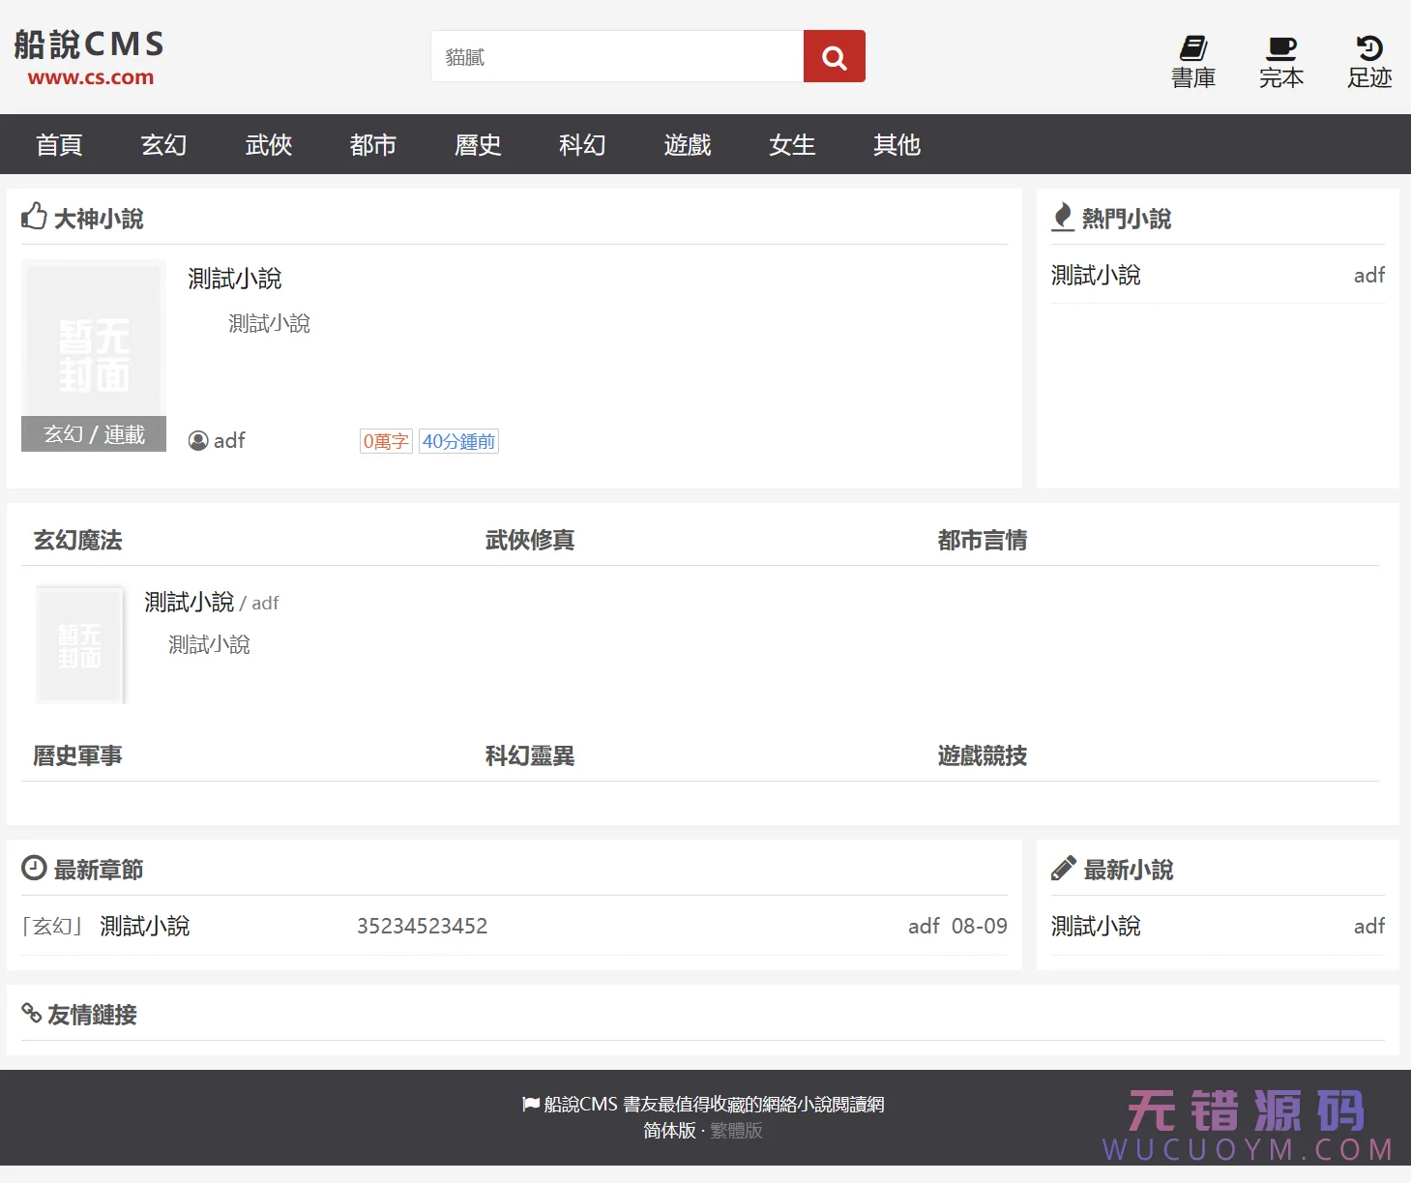The image size is (1411, 1183).
Task: Open the 都市言情 section heading
Action: [x=982, y=541]
